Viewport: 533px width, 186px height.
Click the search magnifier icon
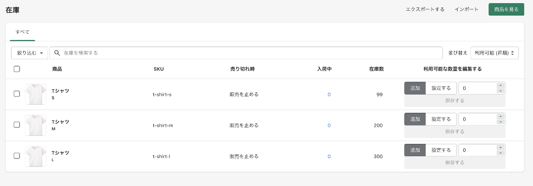[57, 53]
